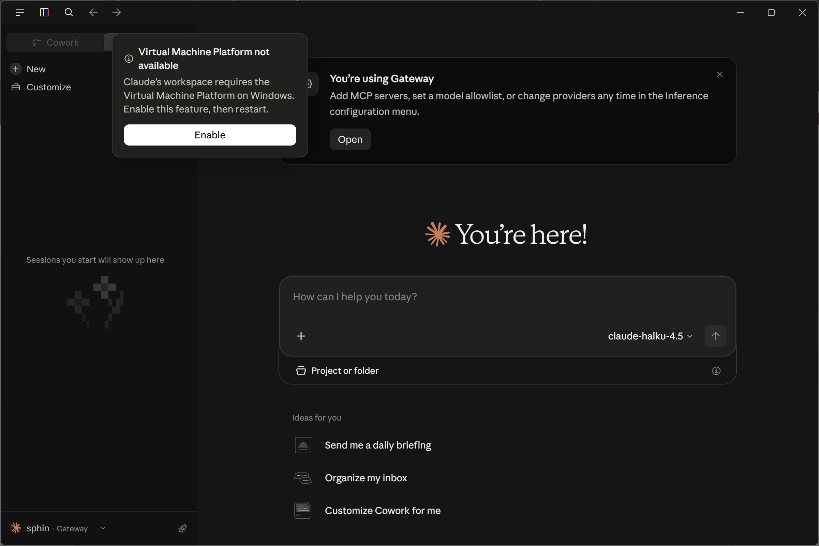Close the application window

[803, 13]
